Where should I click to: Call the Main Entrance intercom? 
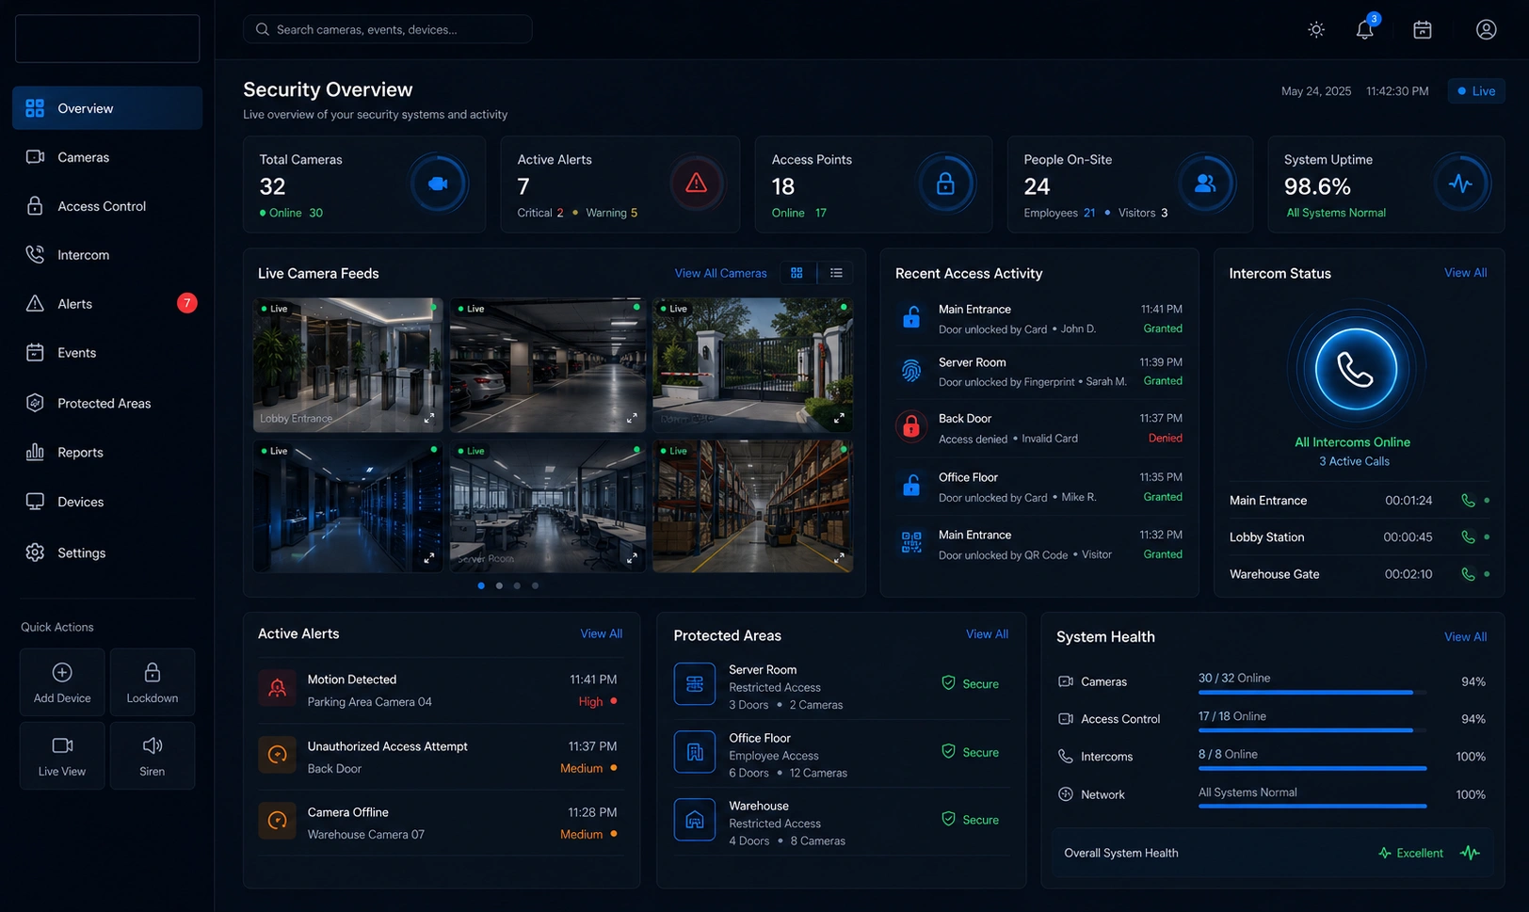(x=1468, y=501)
